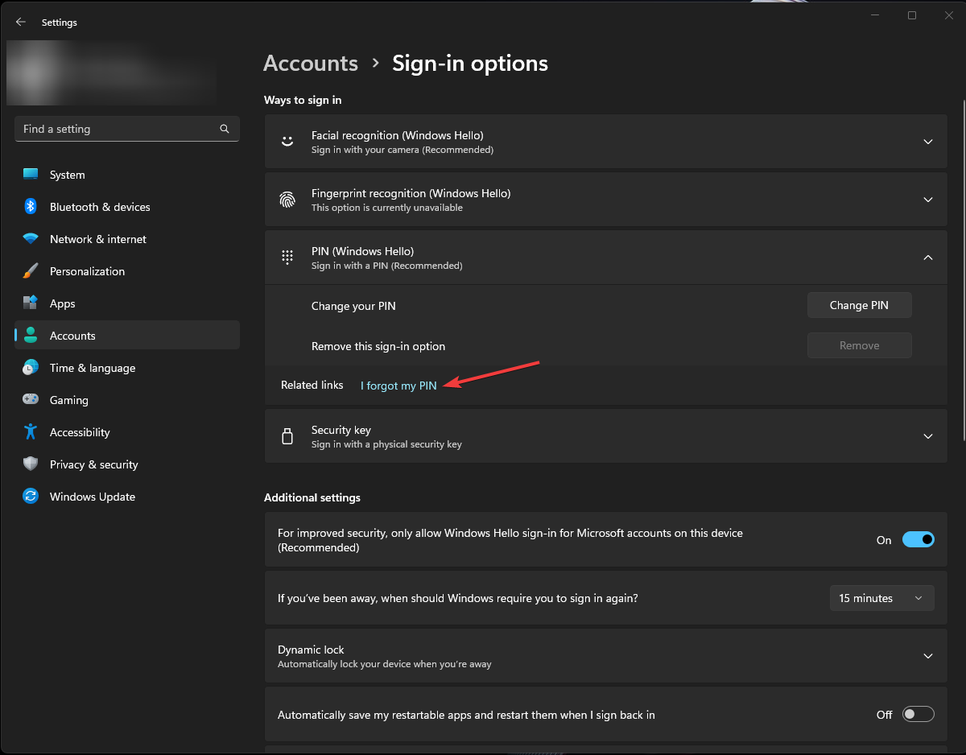Turn off Windows Hello-only sign-in toggle

click(x=918, y=540)
